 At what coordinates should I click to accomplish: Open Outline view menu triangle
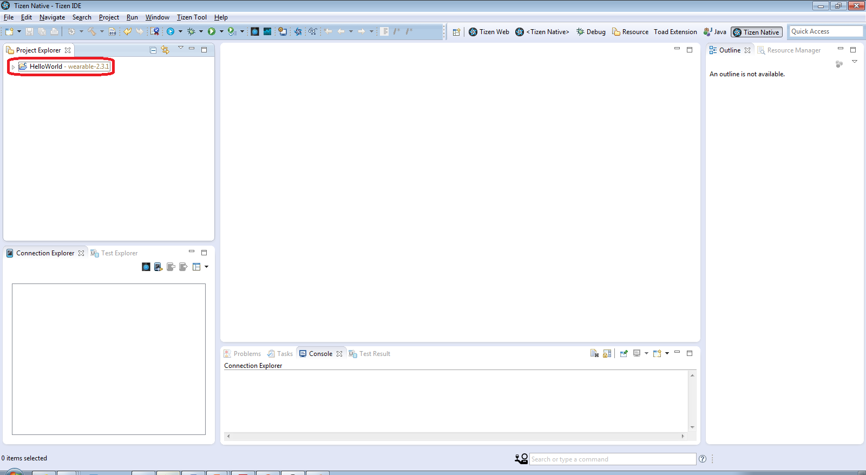(x=855, y=62)
